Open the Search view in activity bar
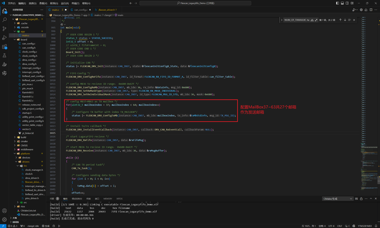 click(4, 20)
